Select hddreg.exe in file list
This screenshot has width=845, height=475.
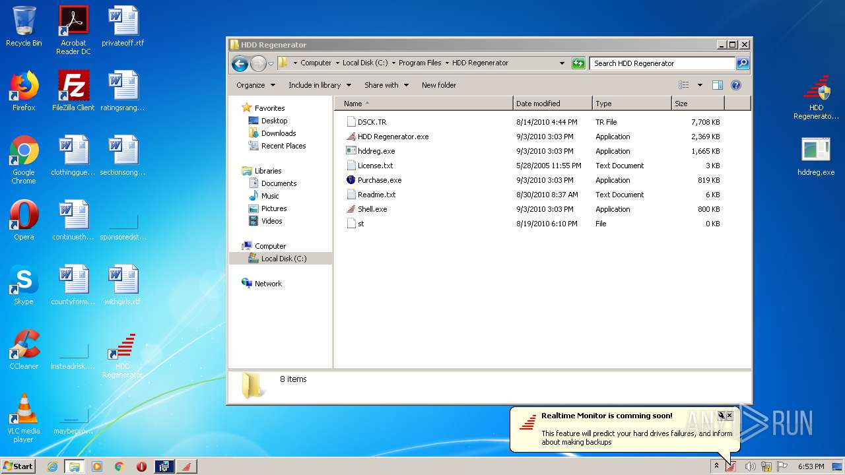tap(370, 151)
